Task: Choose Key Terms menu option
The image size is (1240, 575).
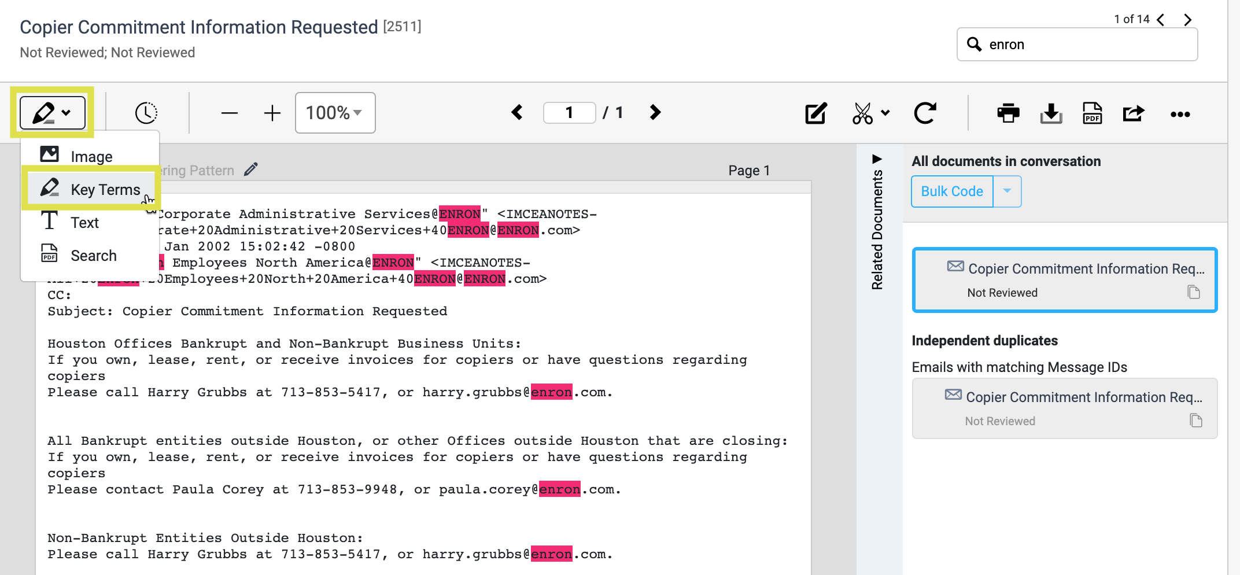Action: point(91,189)
